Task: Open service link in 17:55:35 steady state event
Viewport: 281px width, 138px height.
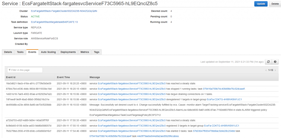Action: coord(132,120)
